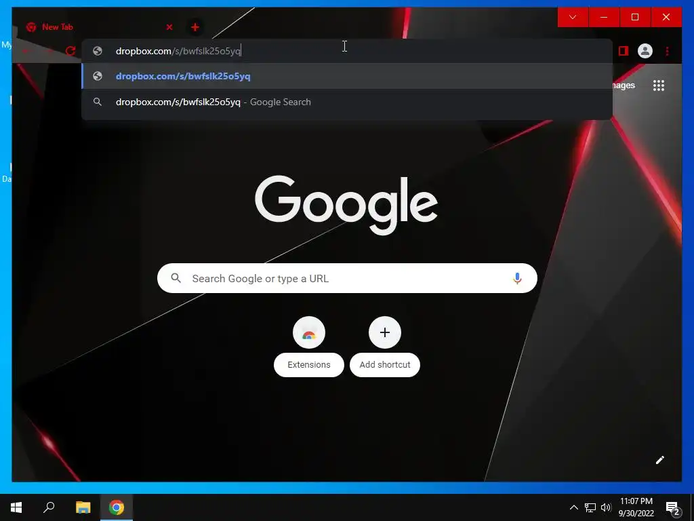The image size is (694, 521).
Task: Open the Windows Start menu
Action: point(16,507)
